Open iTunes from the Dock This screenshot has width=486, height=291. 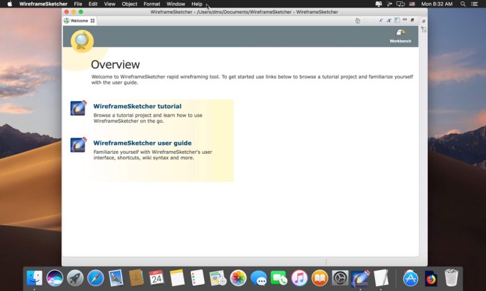coord(299,278)
